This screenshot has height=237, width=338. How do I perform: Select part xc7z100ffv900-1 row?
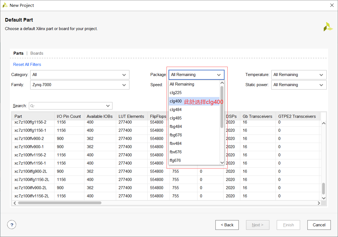166,147
